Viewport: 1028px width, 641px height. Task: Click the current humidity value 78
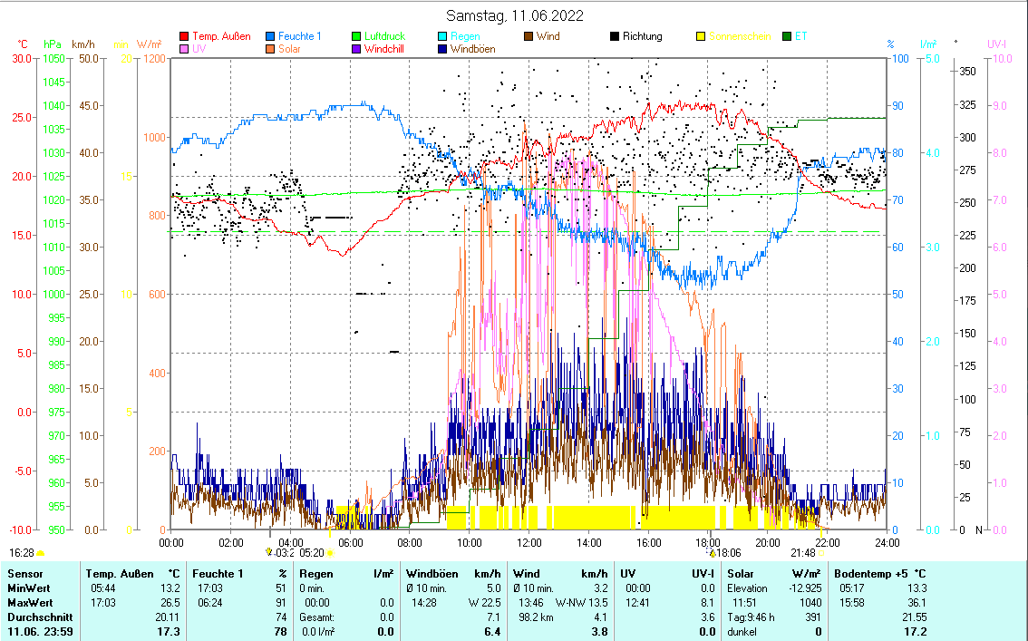click(281, 633)
